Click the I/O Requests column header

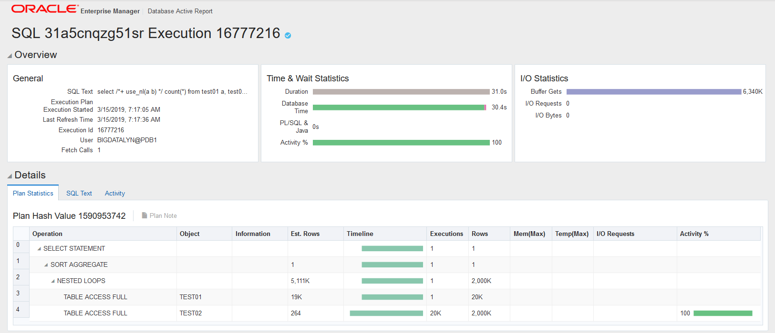point(635,234)
